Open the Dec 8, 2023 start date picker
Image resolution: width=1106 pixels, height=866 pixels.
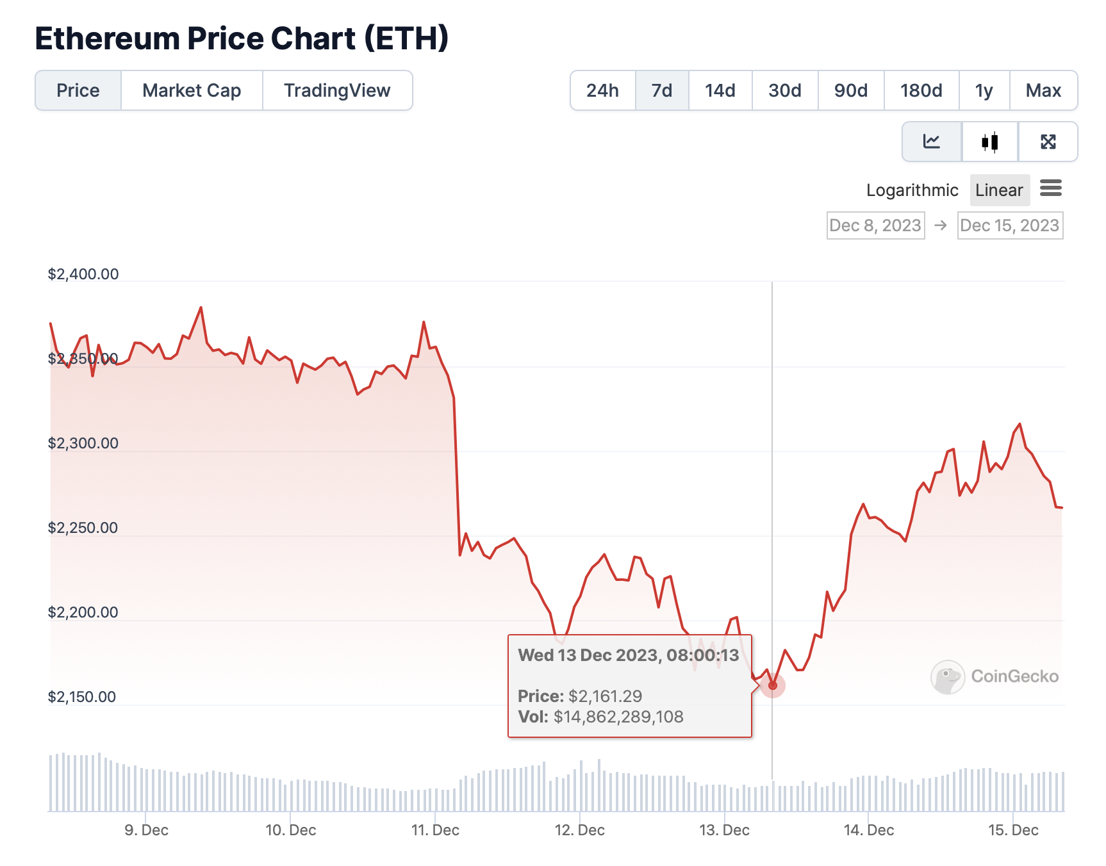(875, 225)
